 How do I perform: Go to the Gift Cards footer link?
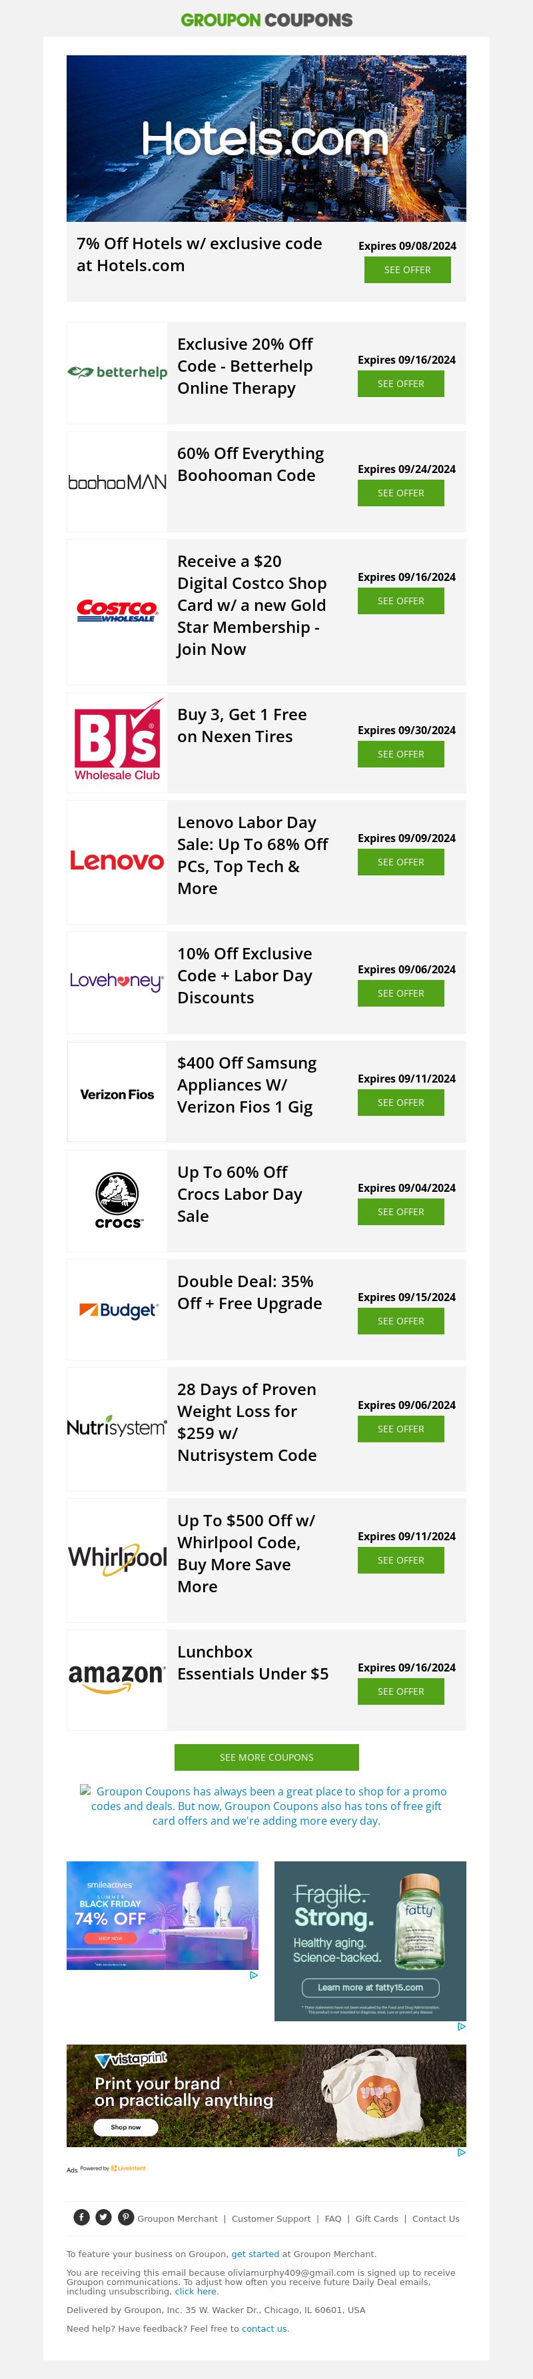click(x=377, y=2218)
